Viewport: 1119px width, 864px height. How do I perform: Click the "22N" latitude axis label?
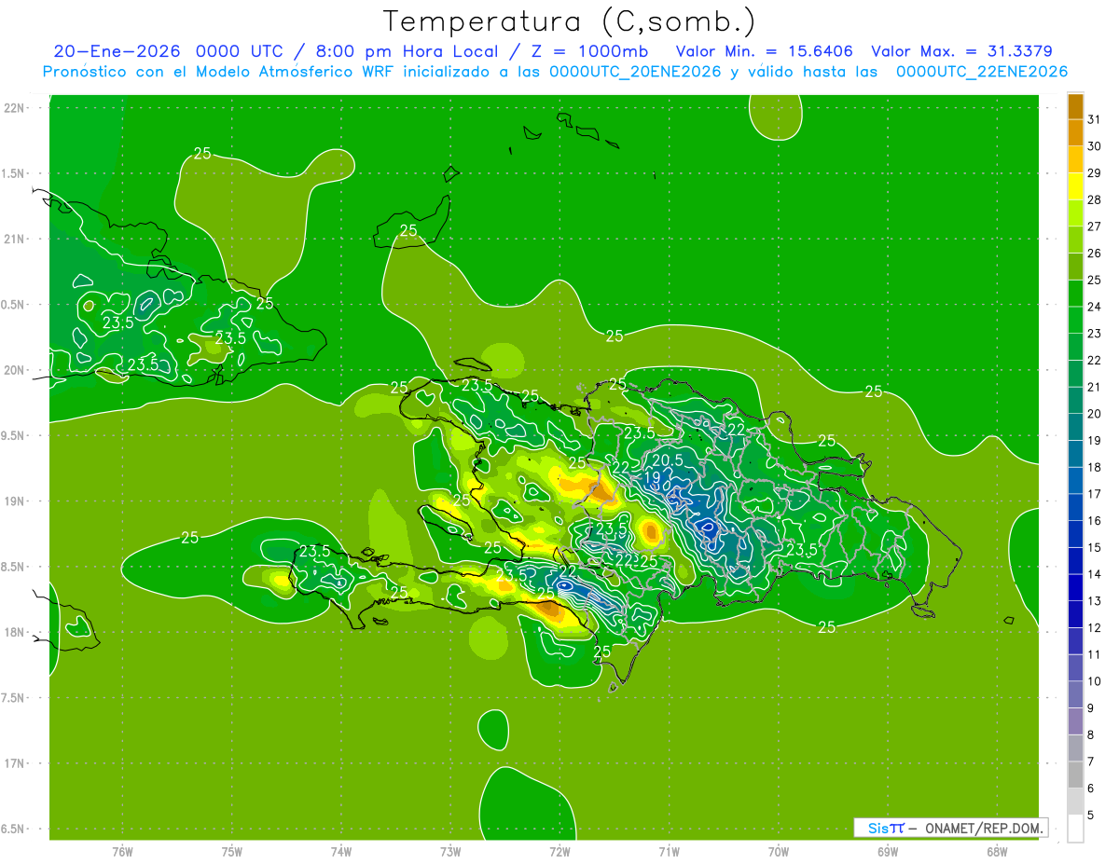(x=13, y=108)
